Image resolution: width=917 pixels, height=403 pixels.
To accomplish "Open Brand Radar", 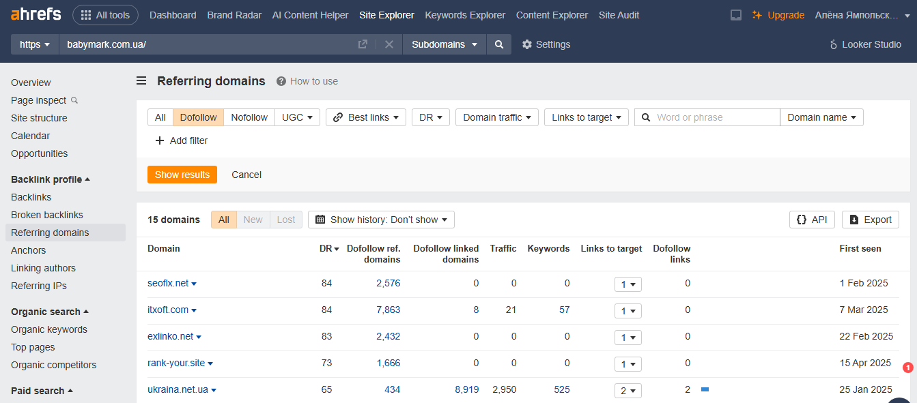I will [234, 15].
